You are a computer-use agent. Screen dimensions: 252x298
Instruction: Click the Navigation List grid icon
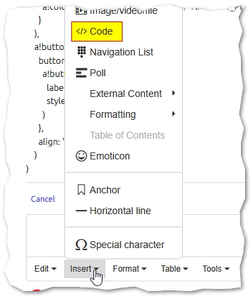click(82, 52)
